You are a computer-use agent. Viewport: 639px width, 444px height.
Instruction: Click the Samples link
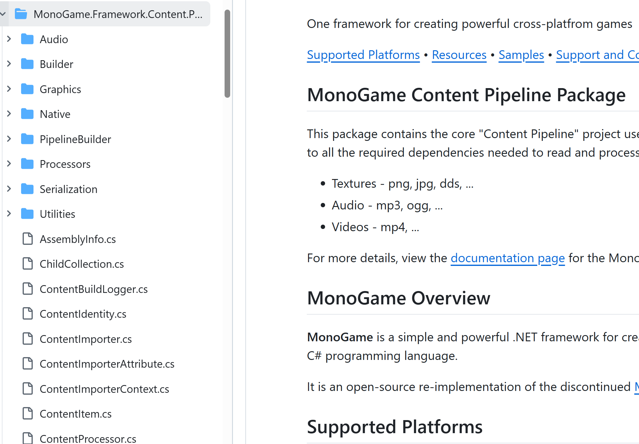(521, 55)
